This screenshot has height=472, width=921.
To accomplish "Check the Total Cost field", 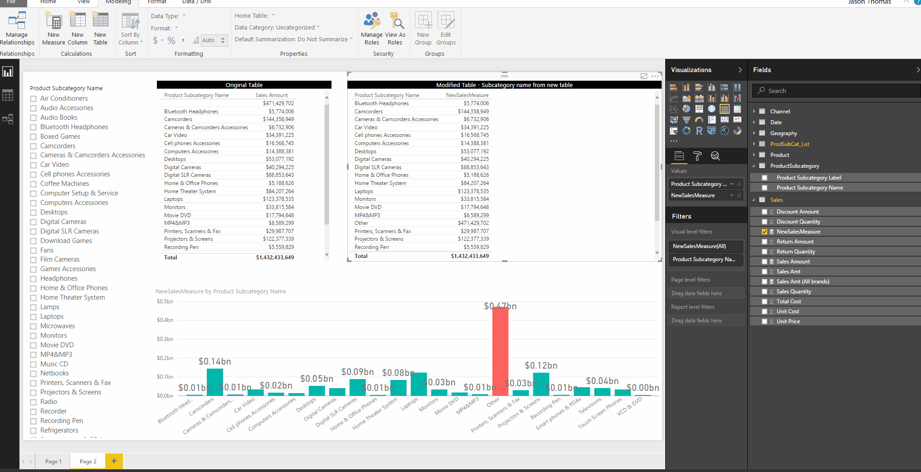I will [765, 302].
